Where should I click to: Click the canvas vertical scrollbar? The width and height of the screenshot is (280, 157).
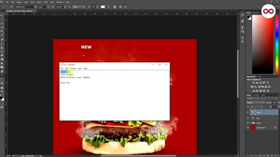(238, 74)
